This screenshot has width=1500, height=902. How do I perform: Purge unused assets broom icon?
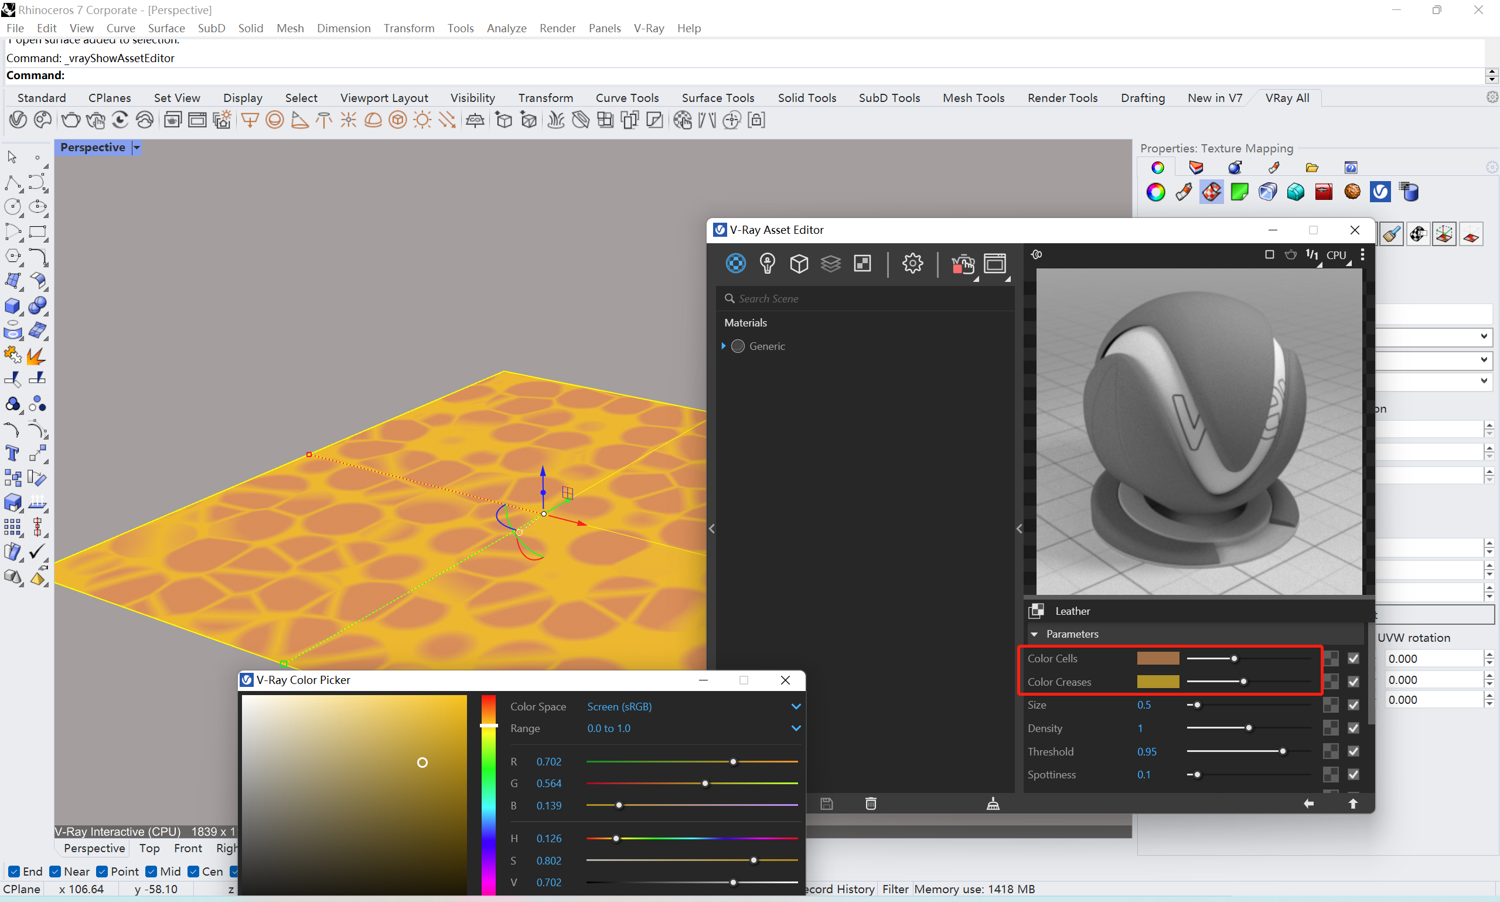coord(993,804)
